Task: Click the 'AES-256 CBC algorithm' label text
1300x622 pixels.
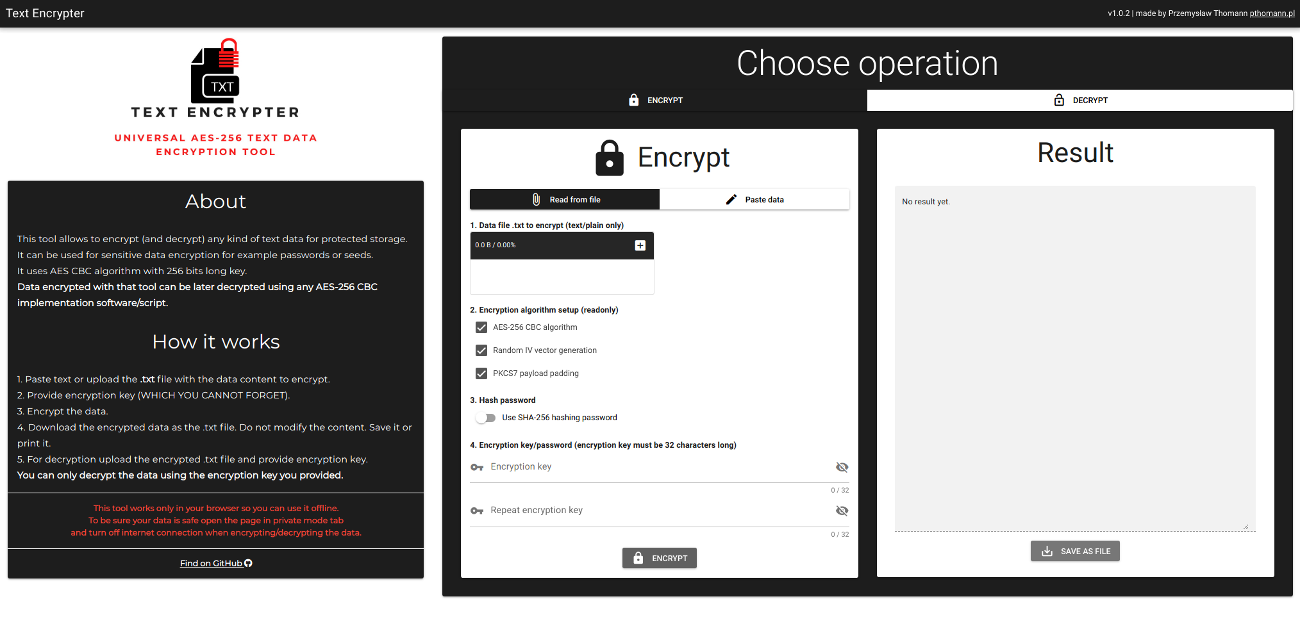Action: pos(535,327)
